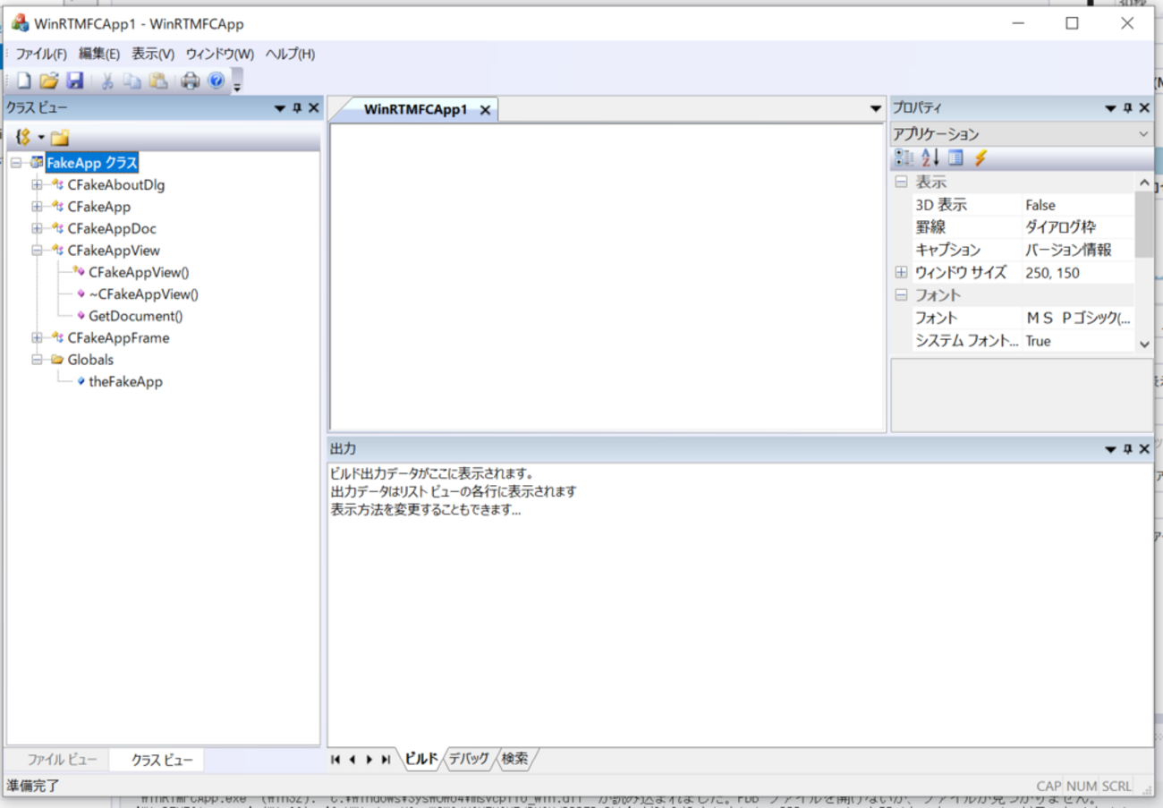1163x808 pixels.
Task: Open the ファイル(F) menu
Action: coord(41,55)
